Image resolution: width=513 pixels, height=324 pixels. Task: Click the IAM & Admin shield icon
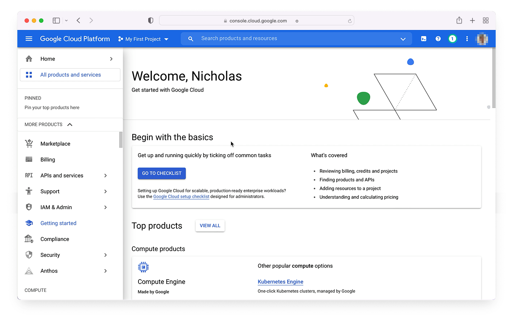[x=29, y=207]
